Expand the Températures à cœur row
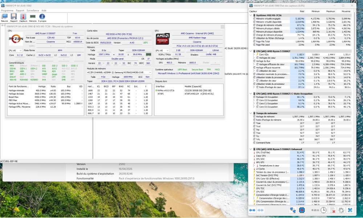This screenshot has height=218, width=363. coord(254,165)
